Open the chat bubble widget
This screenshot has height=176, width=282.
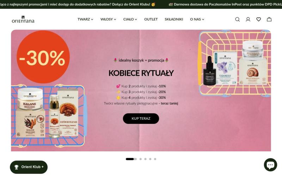(x=270, y=165)
